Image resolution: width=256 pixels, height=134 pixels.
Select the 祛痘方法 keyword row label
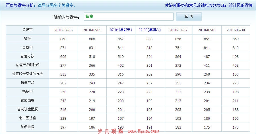tap(28, 56)
